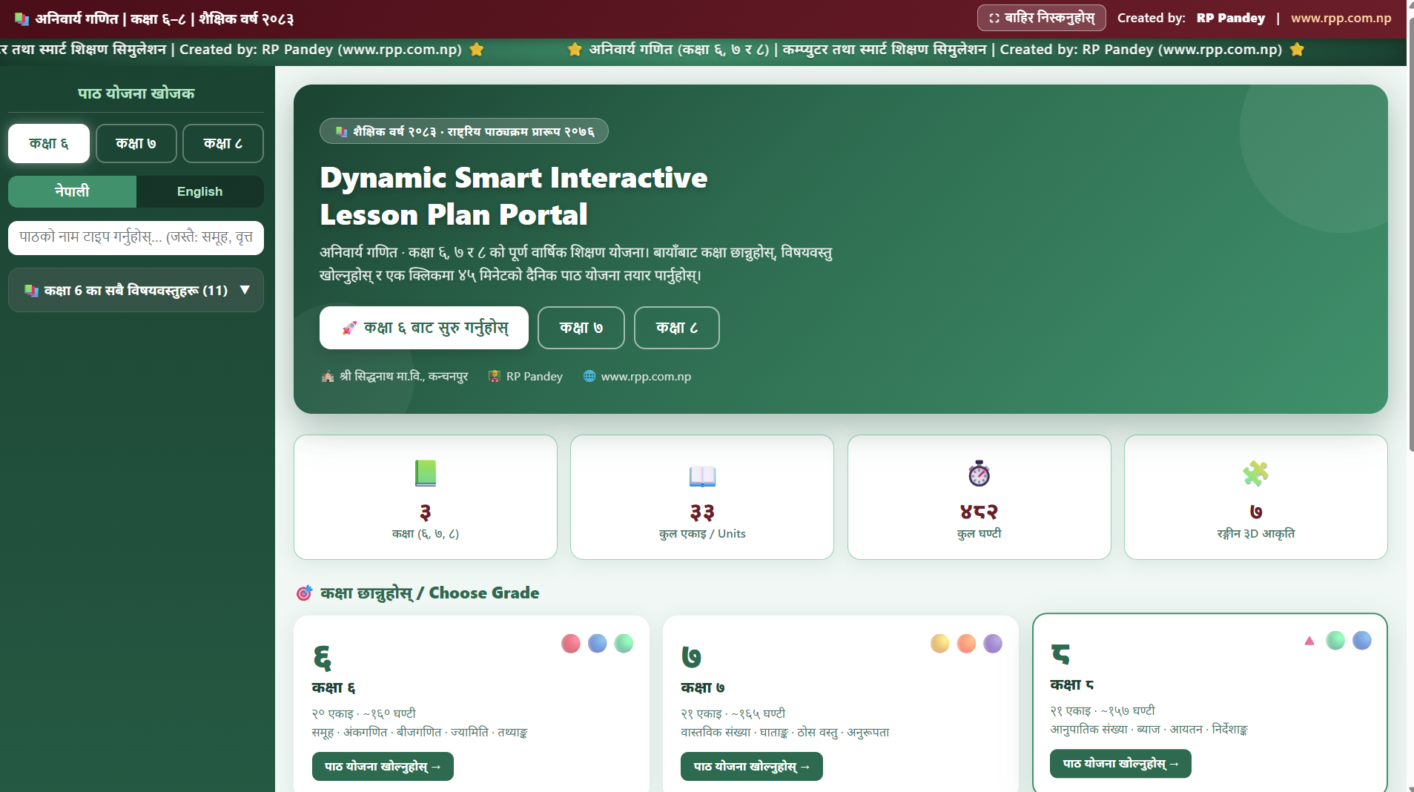Click the stopwatch icon above ४८२
The width and height of the screenshot is (1414, 792).
pos(979,473)
